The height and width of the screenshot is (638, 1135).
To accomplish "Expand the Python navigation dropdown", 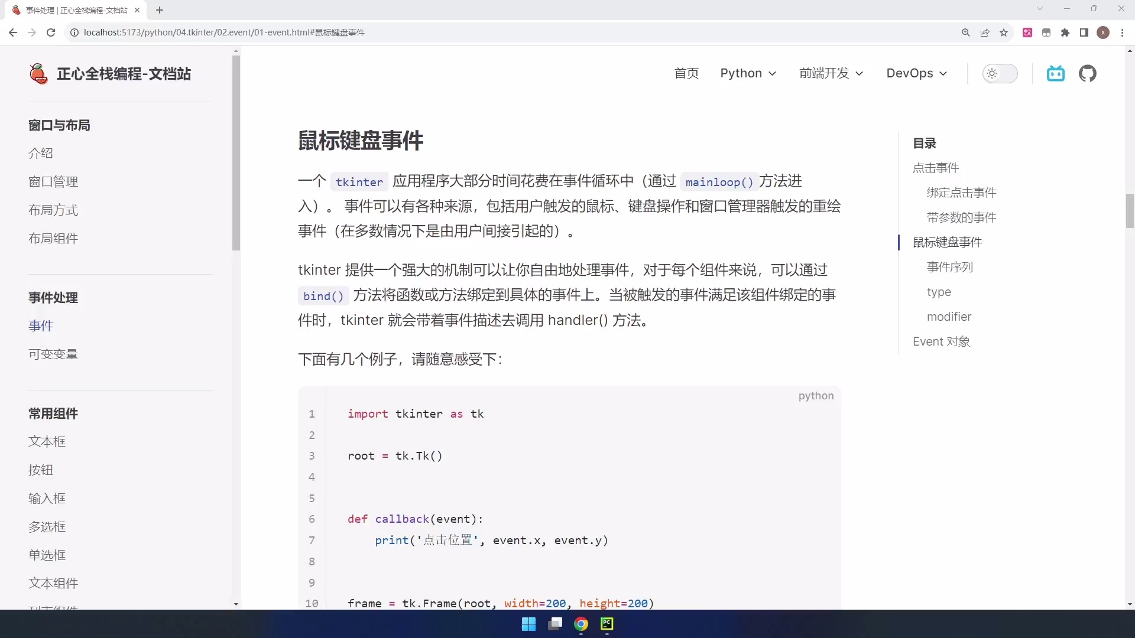I will coord(748,73).
